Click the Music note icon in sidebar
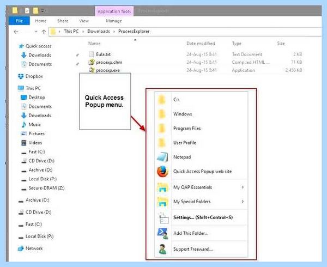The width and height of the screenshot is (327, 267). [x=24, y=124]
